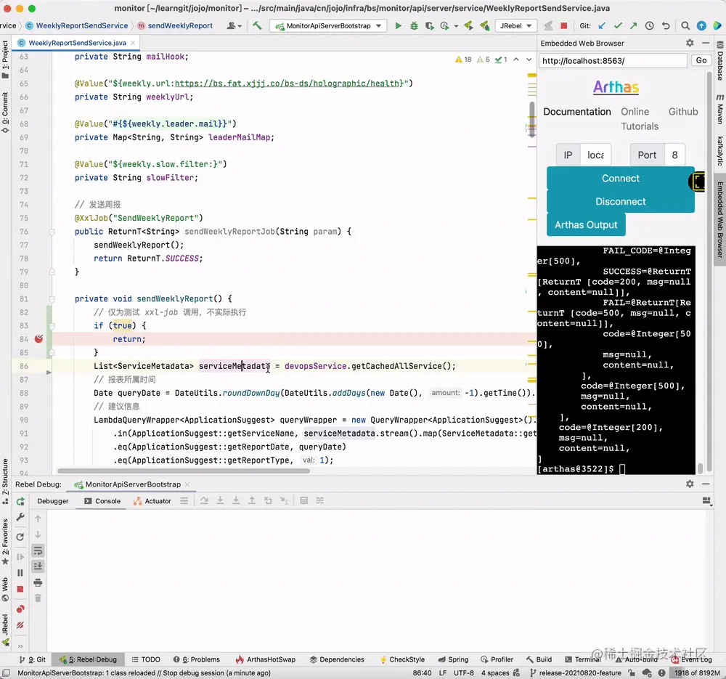The width and height of the screenshot is (726, 679).
Task: Click the Arthas Output button
Action: pos(586,224)
